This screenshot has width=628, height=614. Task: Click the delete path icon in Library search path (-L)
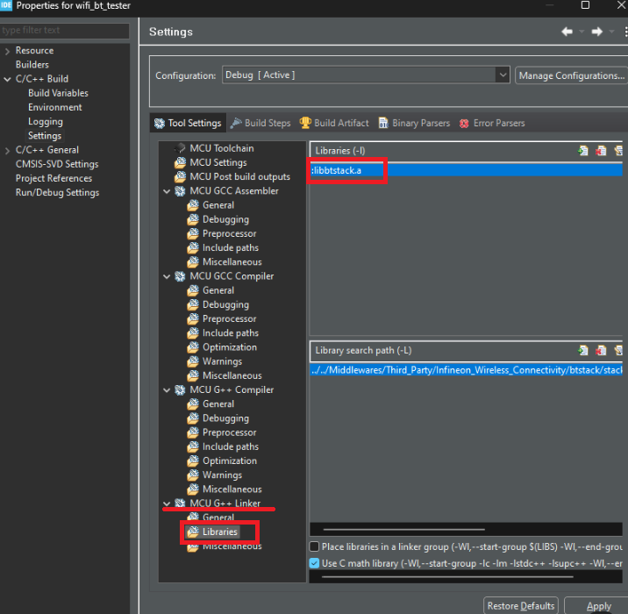600,351
